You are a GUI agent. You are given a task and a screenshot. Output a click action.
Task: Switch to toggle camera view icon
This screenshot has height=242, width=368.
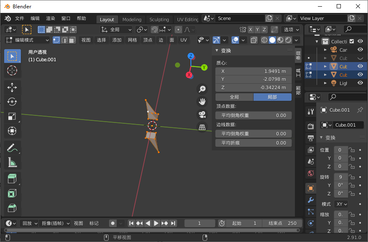click(202, 115)
